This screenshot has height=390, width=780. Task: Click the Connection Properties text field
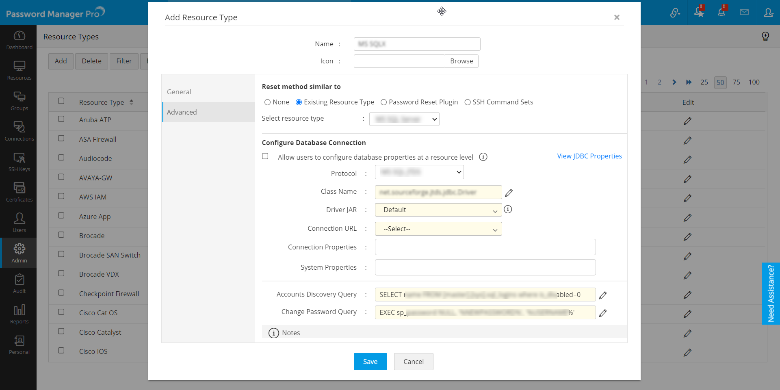tap(485, 247)
